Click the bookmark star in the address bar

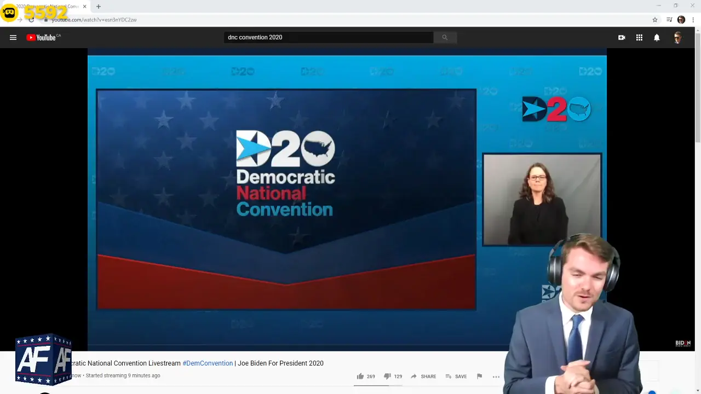[654, 20]
